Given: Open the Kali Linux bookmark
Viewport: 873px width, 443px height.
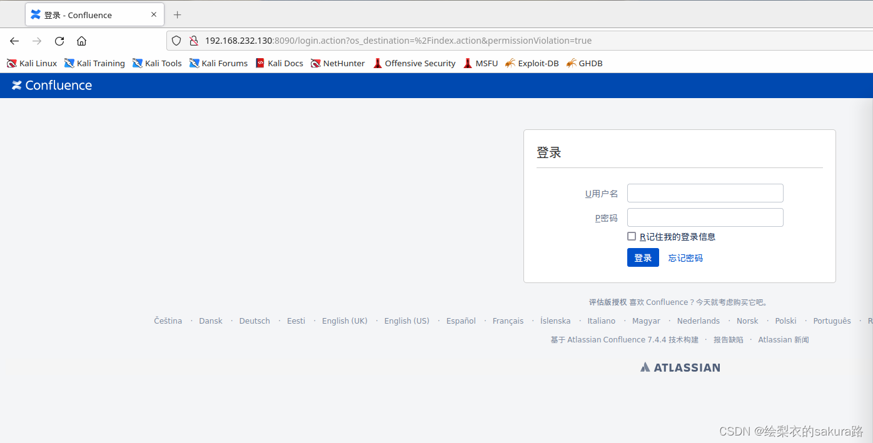Looking at the screenshot, I should point(32,63).
